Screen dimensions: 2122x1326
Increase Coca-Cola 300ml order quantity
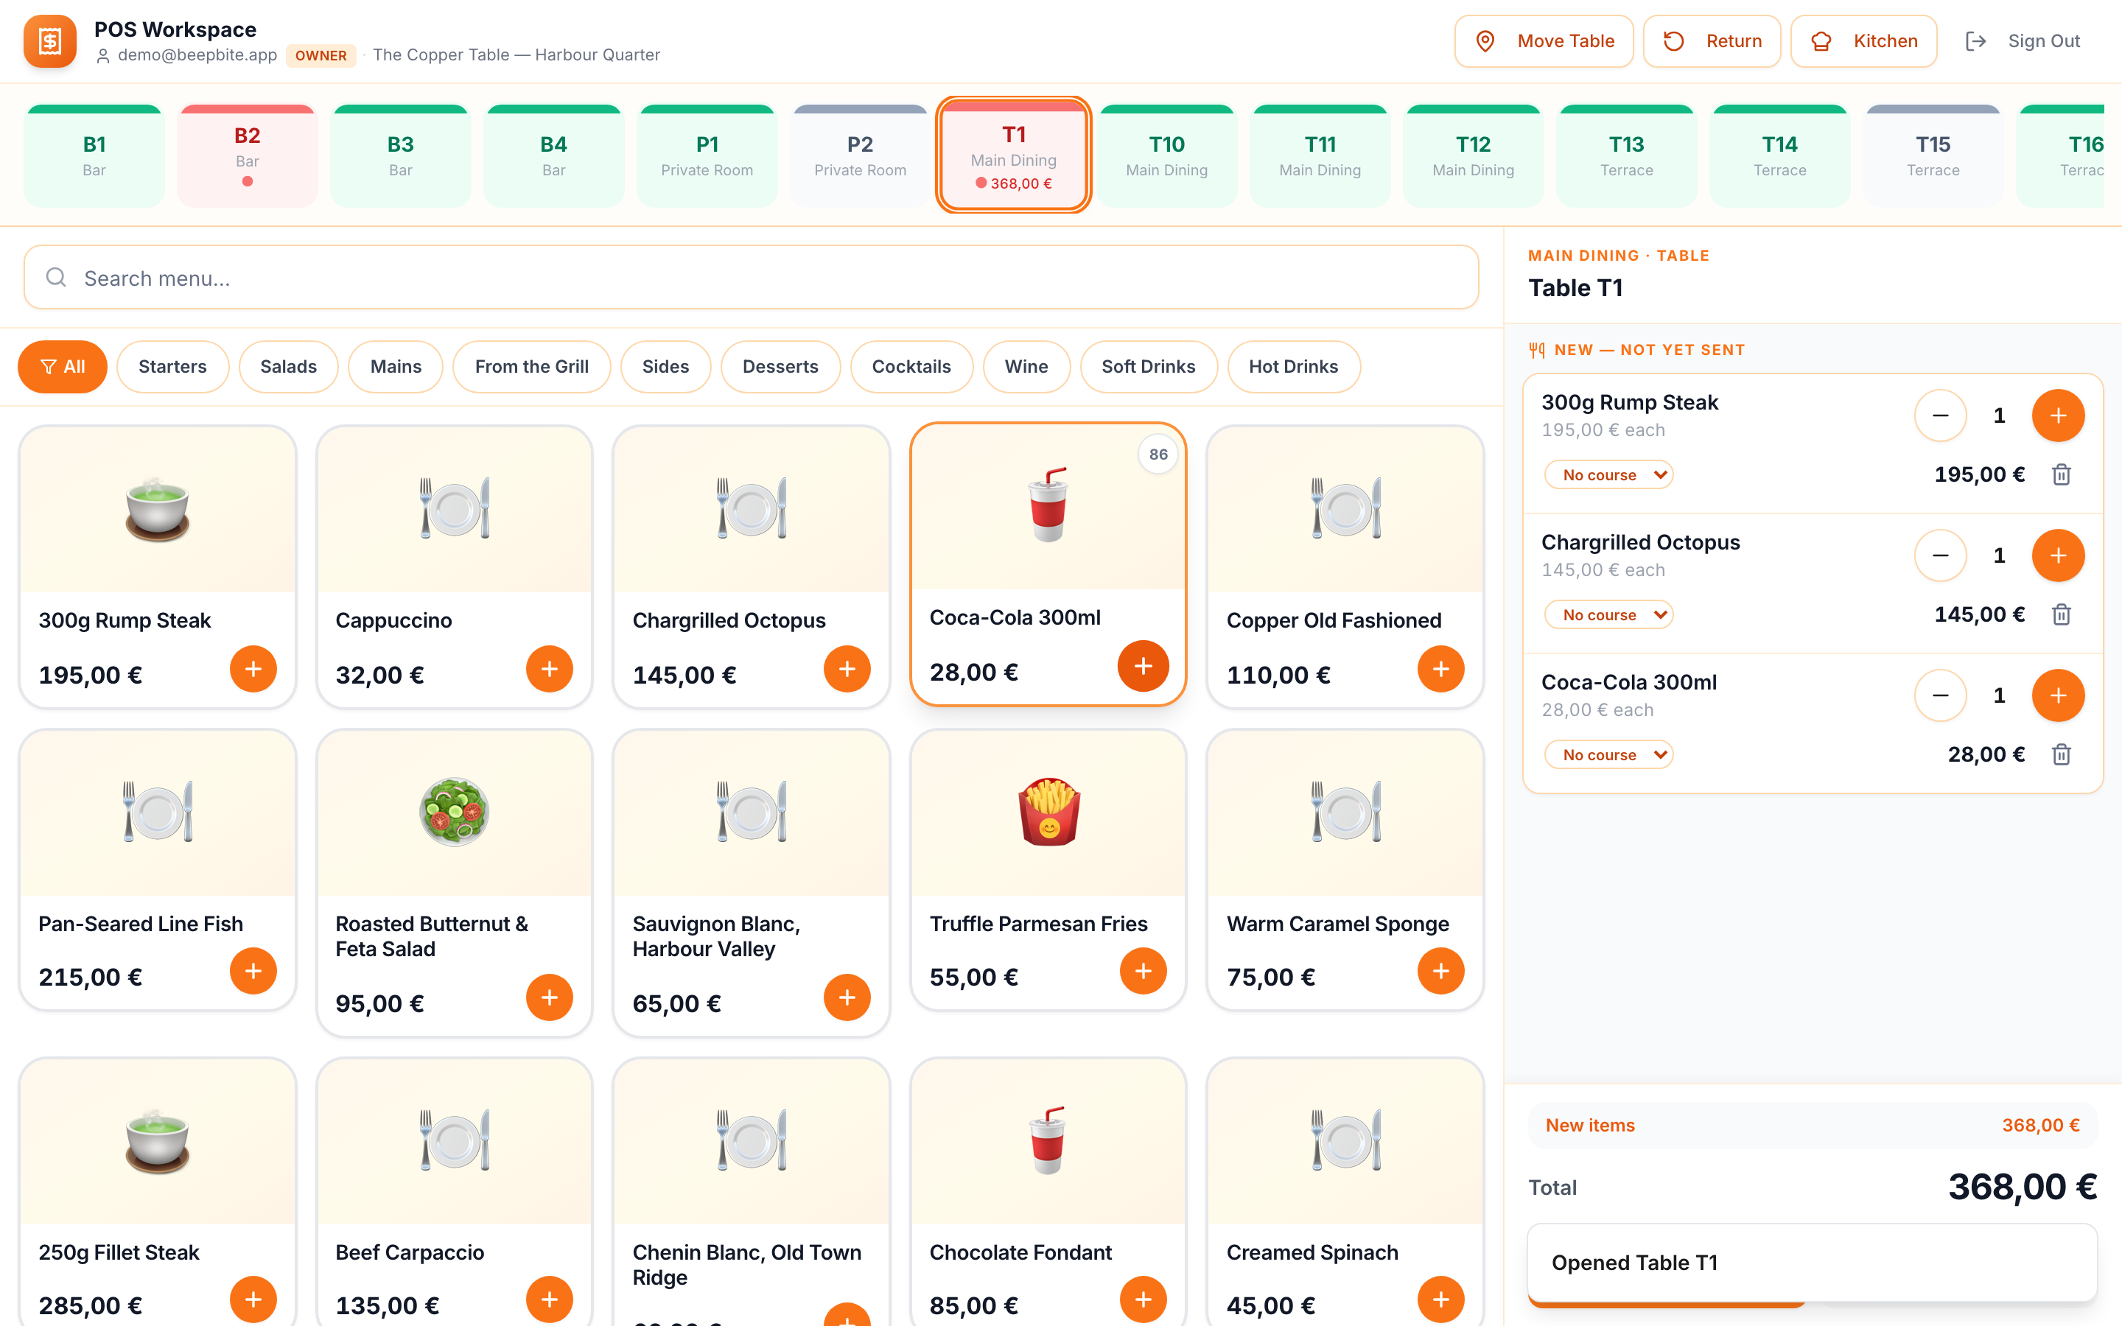pyautogui.click(x=2058, y=695)
